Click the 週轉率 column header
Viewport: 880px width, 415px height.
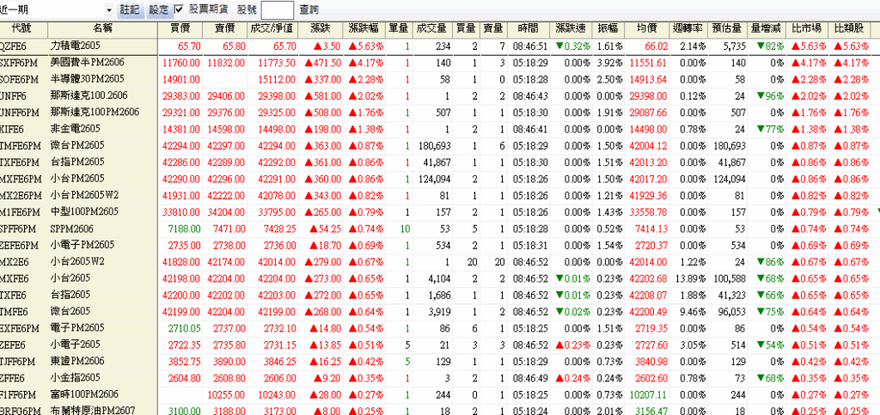click(688, 28)
